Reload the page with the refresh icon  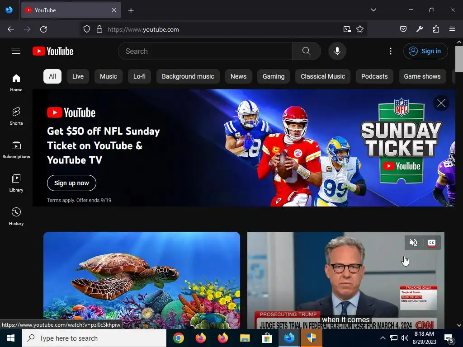(x=43, y=29)
